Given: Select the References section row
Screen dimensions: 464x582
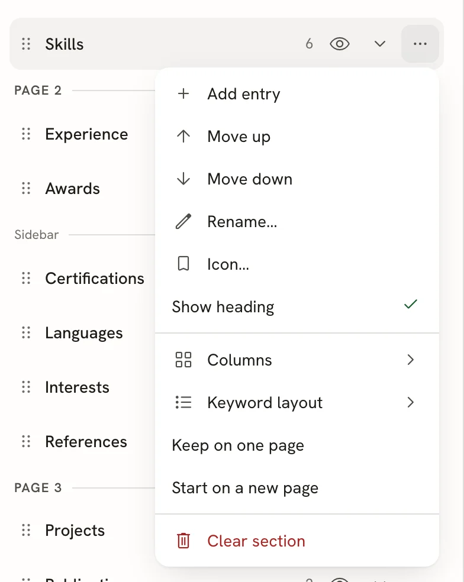Looking at the screenshot, I should (x=82, y=441).
